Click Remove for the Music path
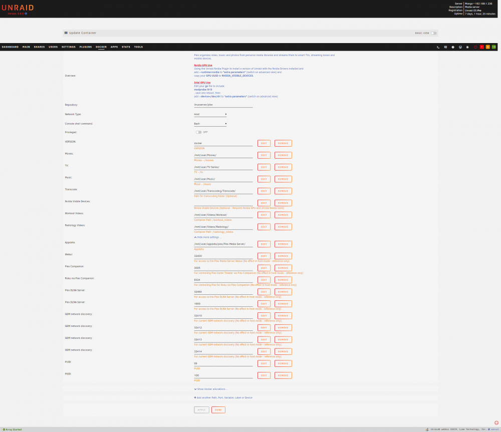Viewport: 501px width, 432px height. pyautogui.click(x=283, y=179)
